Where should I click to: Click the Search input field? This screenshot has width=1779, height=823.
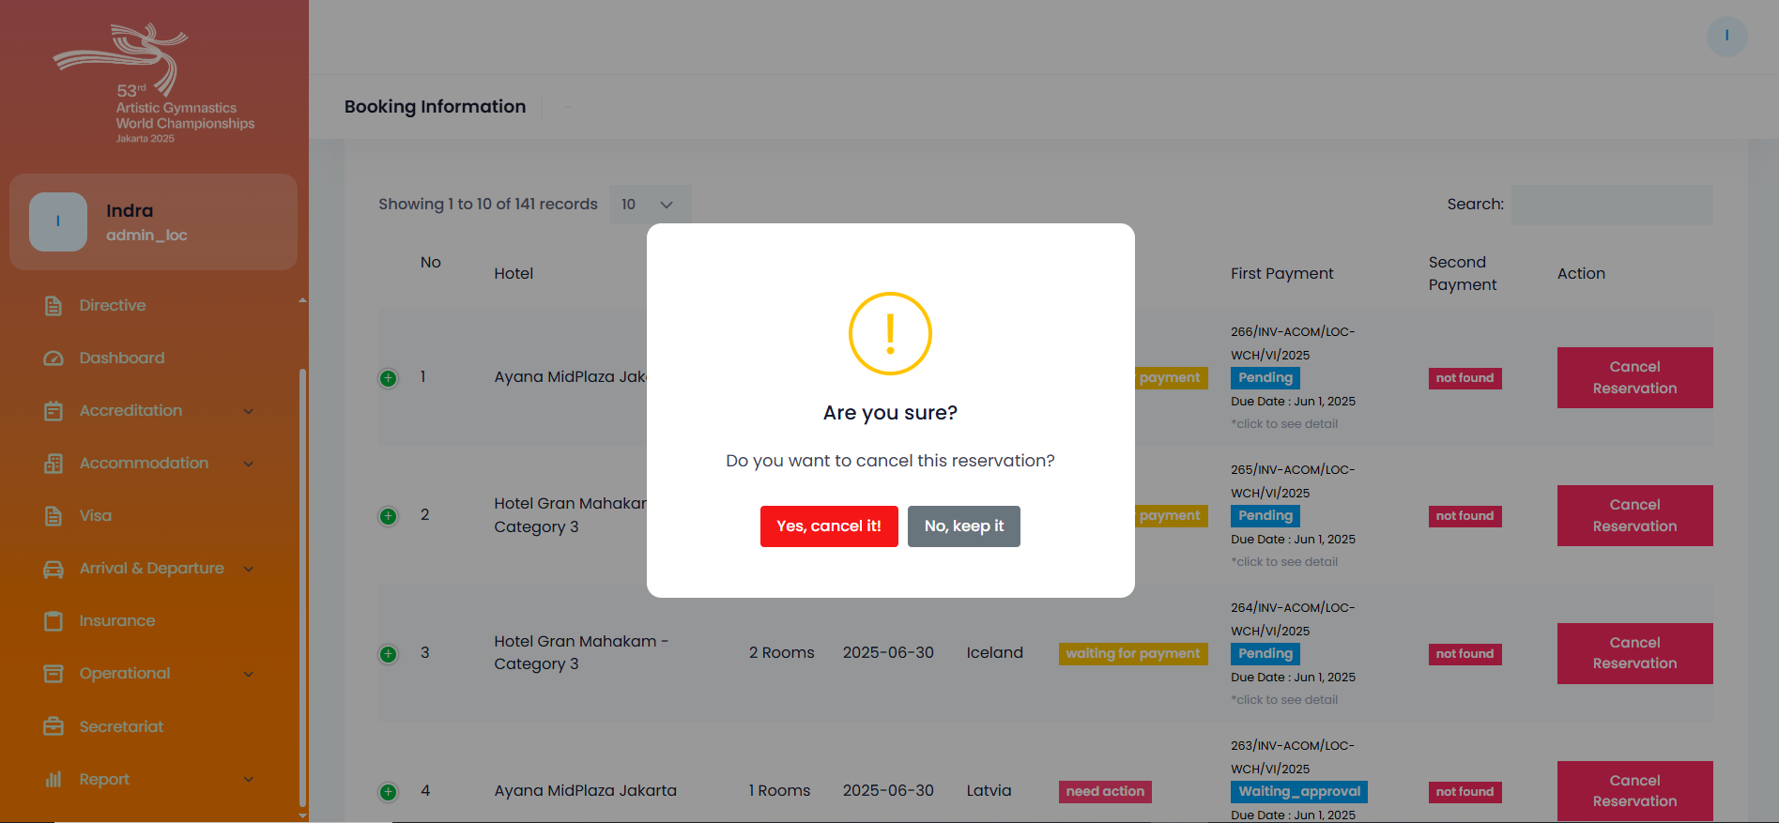pyautogui.click(x=1611, y=205)
